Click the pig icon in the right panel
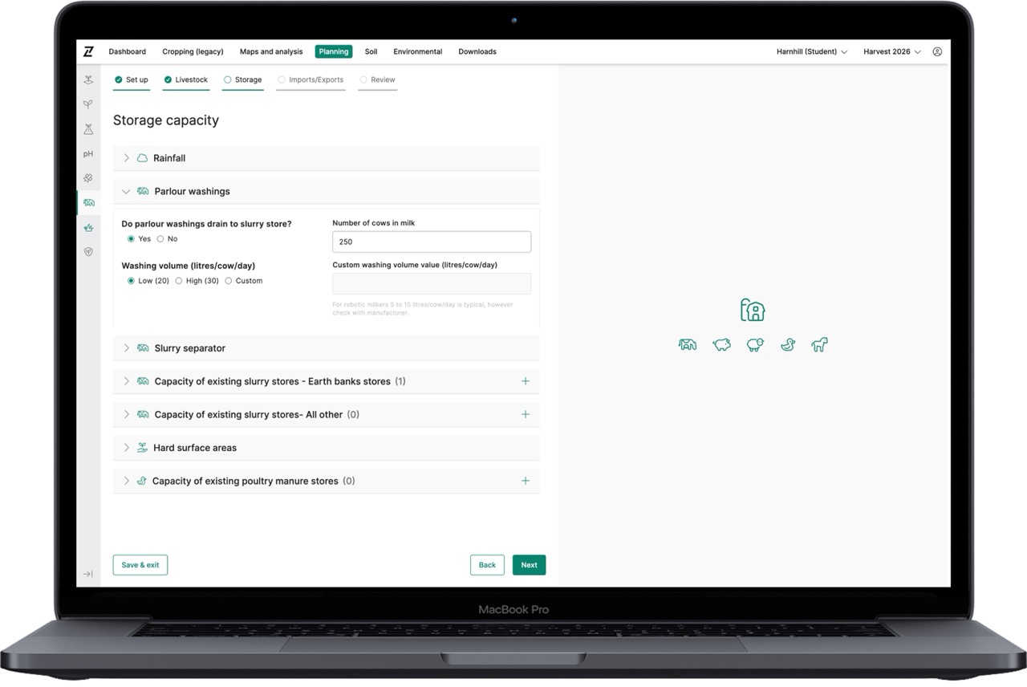 (721, 344)
